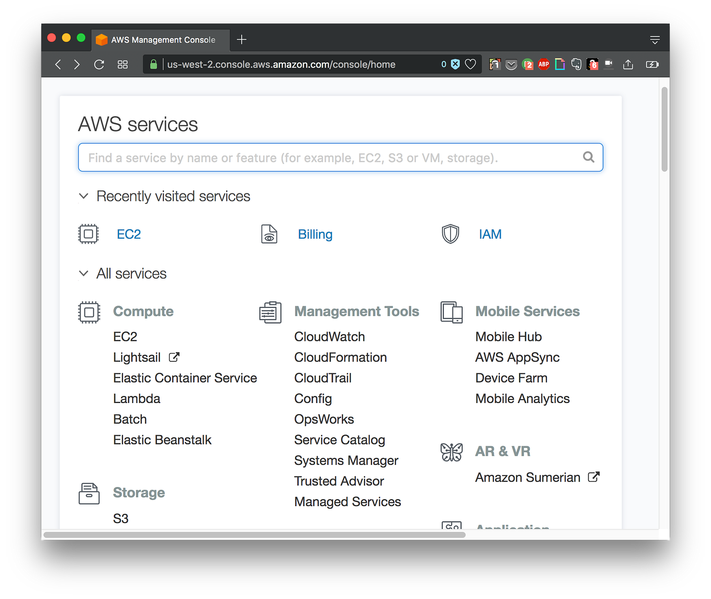Open the ABP Adblock Plus extension
Image resolution: width=711 pixels, height=599 pixels.
[x=543, y=64]
